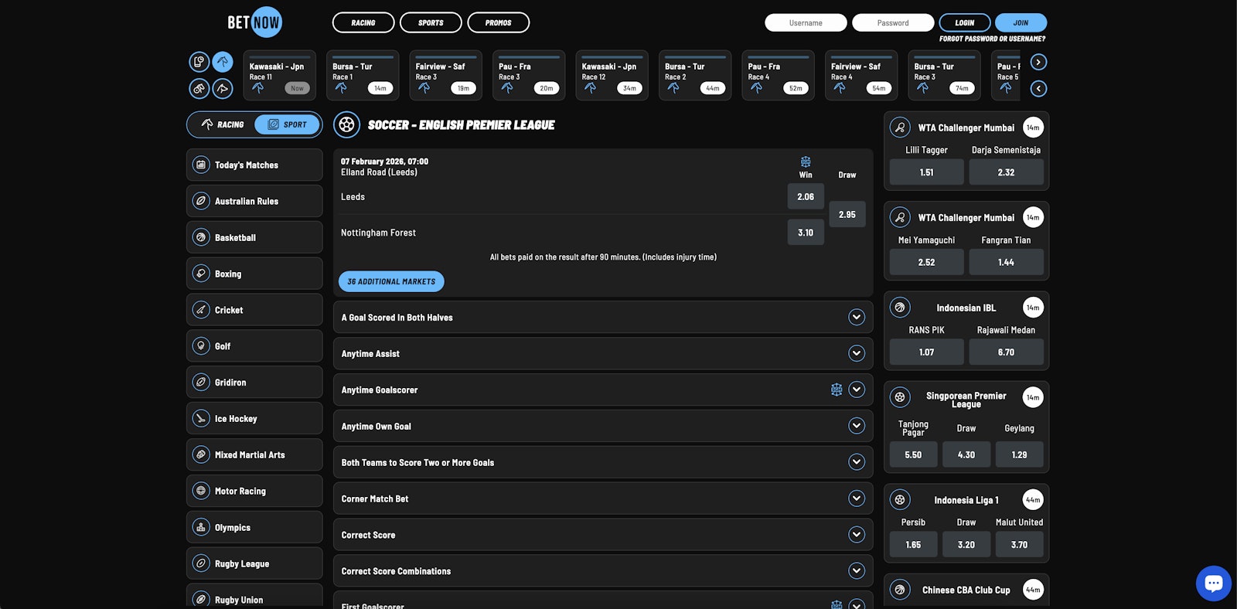The image size is (1237, 609).
Task: Click the Ice Hockey icon in sidebar
Action: pyautogui.click(x=201, y=419)
